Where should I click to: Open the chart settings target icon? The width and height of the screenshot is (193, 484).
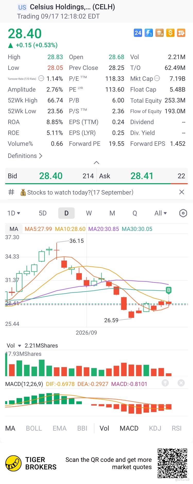[x=183, y=213]
